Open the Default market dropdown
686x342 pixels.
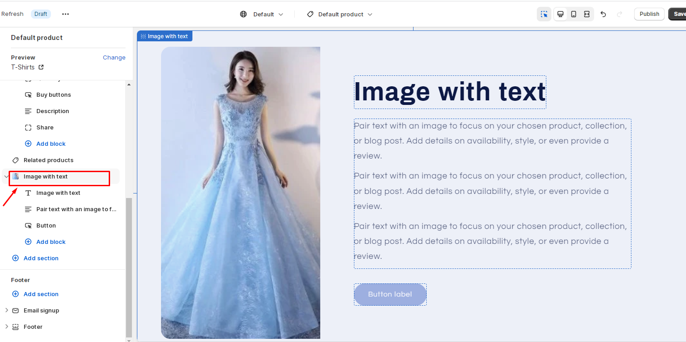[x=262, y=14]
